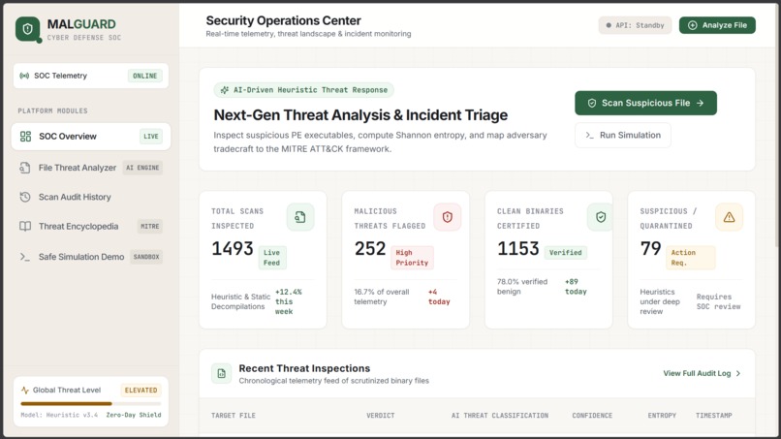Click the 79 quarantined value

(x=650, y=249)
